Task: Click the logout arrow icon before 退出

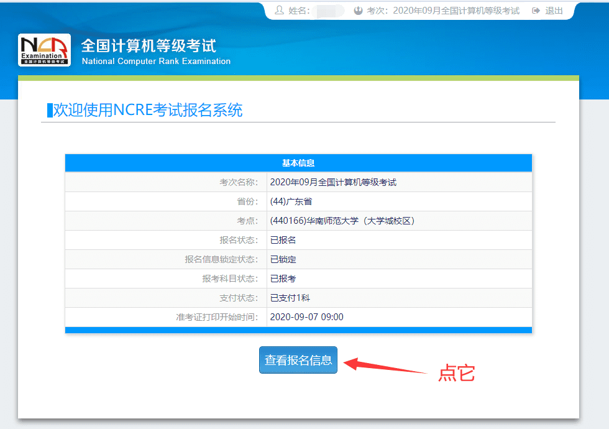Action: tap(535, 10)
